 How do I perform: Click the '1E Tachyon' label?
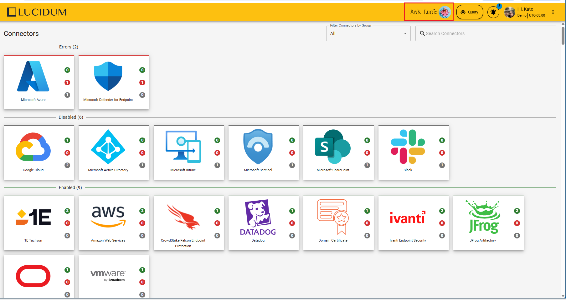click(33, 240)
